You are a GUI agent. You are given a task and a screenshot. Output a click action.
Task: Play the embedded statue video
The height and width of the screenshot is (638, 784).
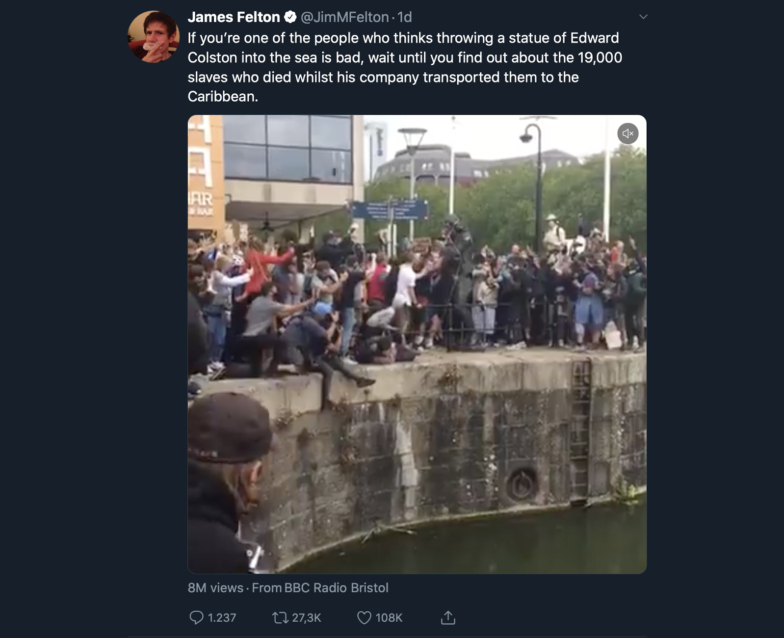pos(417,344)
